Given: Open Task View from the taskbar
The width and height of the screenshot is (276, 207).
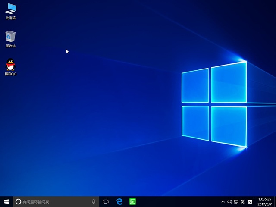Looking at the screenshot, I should (x=106, y=201).
